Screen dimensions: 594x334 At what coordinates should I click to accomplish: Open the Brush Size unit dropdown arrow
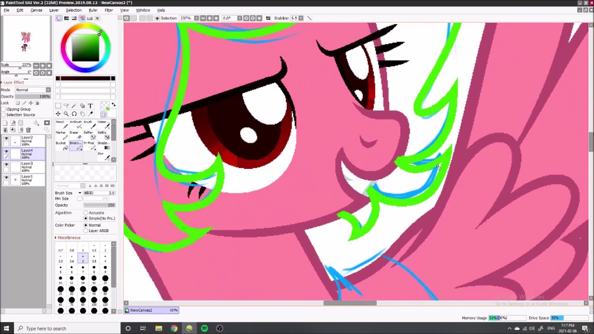pos(80,193)
